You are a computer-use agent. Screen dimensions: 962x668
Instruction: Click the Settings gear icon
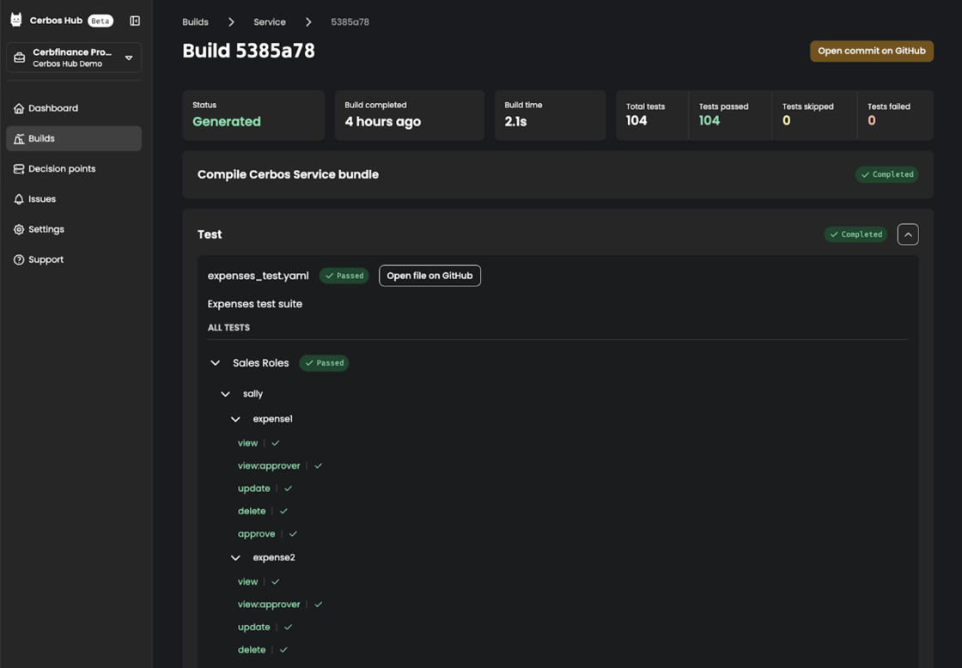pyautogui.click(x=19, y=229)
